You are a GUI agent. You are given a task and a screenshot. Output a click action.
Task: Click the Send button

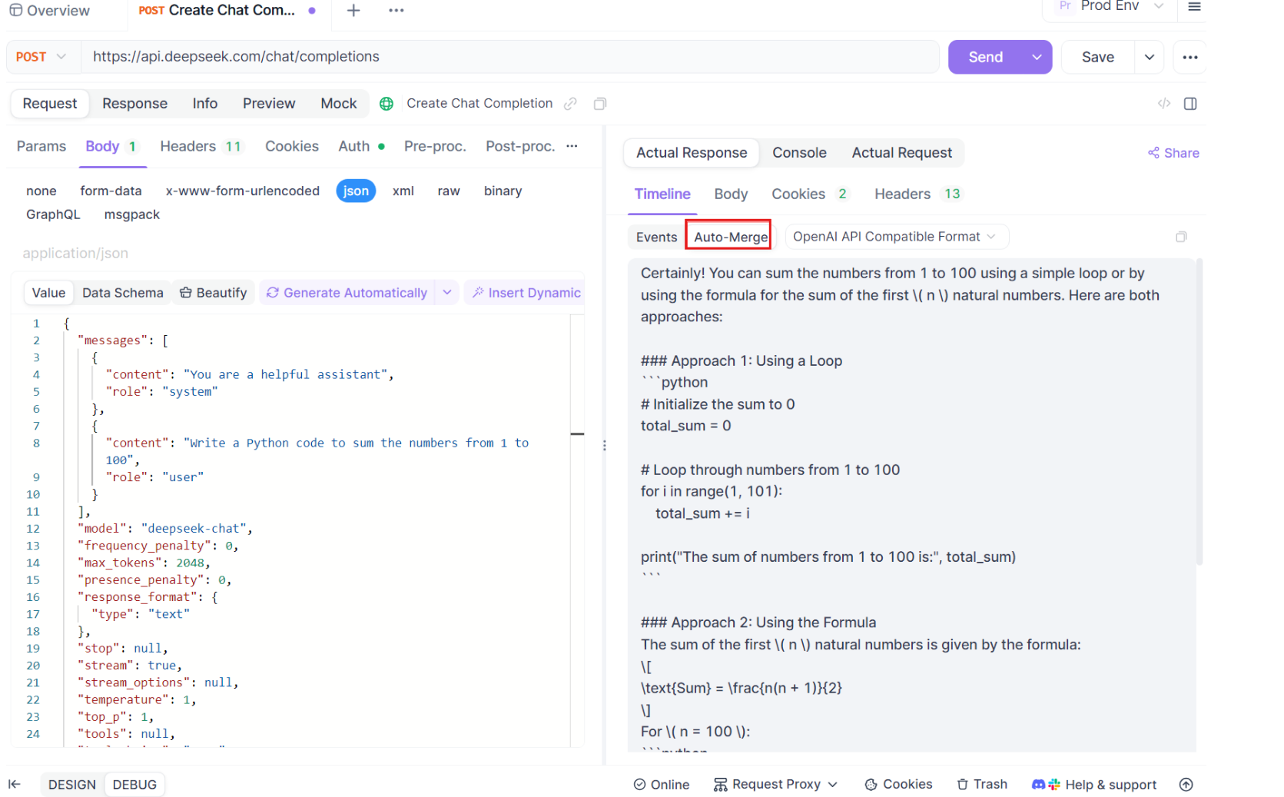coord(986,57)
